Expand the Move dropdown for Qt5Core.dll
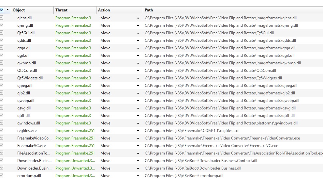The height and width of the screenshot is (179, 323). click(138, 71)
